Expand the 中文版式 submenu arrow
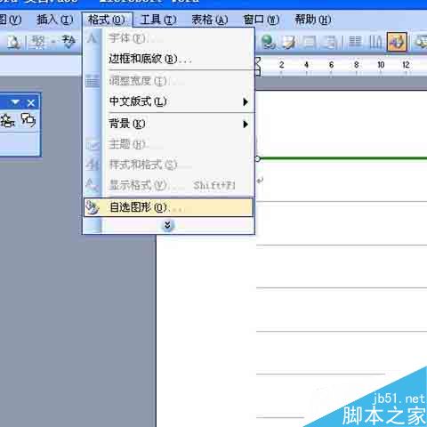427x427 pixels. pos(246,102)
